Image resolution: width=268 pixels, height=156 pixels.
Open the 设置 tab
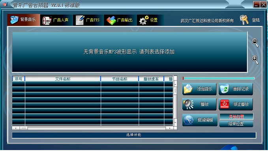[x=150, y=20]
